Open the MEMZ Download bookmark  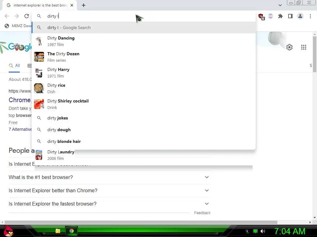point(18,26)
